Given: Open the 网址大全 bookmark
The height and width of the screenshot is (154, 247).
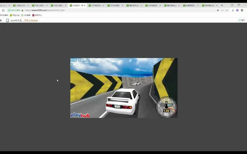Looking at the screenshot, I should coord(15,15).
